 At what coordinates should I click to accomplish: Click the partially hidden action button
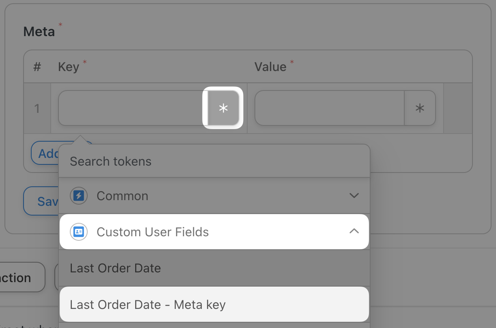click(x=20, y=278)
